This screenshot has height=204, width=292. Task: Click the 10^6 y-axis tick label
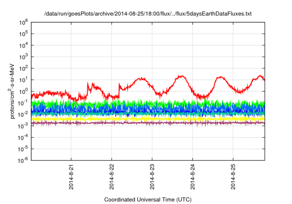point(23,22)
